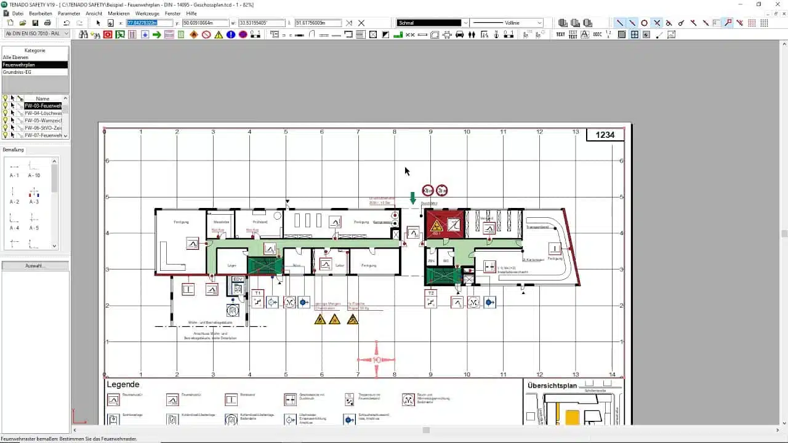Print the plan with the printer icon
The image size is (788, 443).
point(47,23)
